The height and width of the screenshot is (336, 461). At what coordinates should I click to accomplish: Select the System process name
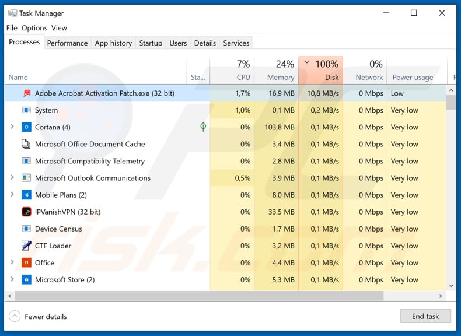(x=46, y=110)
